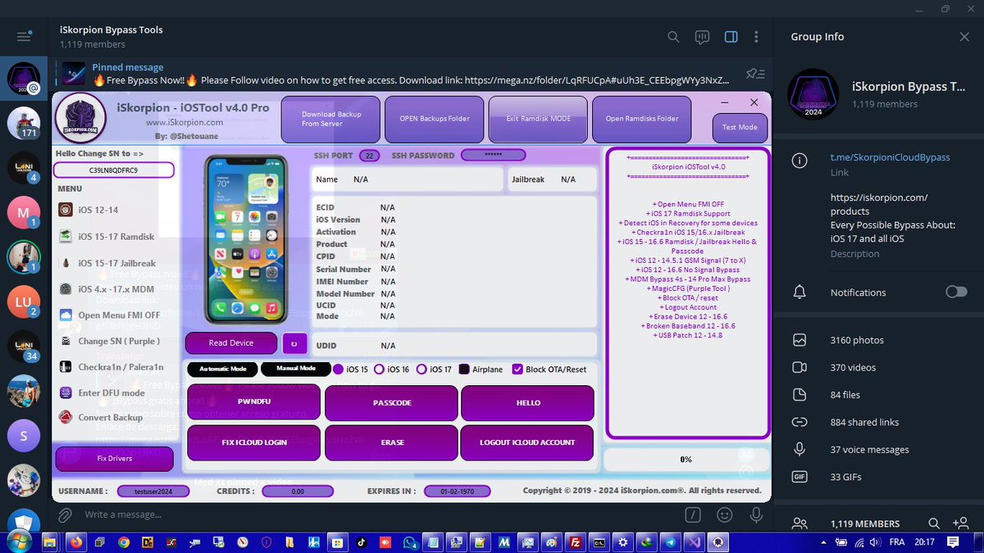Toggle the group Notifications switch

(956, 292)
